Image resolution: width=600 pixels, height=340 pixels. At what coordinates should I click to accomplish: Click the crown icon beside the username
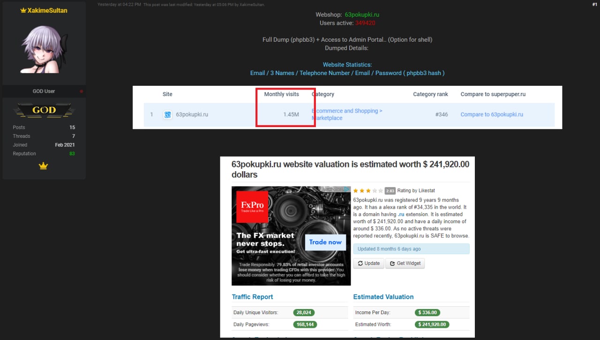23,10
